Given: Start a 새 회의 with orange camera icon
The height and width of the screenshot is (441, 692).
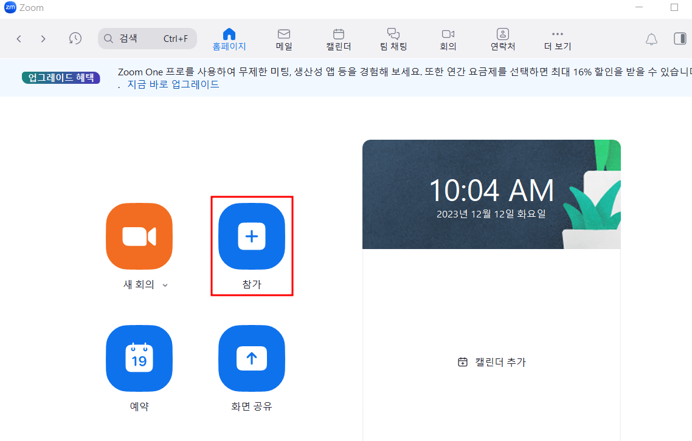Looking at the screenshot, I should 139,236.
